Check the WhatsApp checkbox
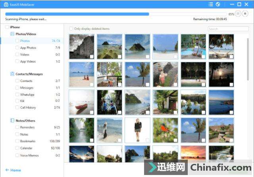The image size is (254, 177). tap(17, 95)
